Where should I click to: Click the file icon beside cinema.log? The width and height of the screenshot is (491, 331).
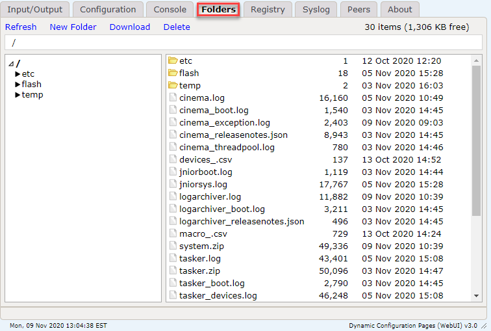(173, 98)
